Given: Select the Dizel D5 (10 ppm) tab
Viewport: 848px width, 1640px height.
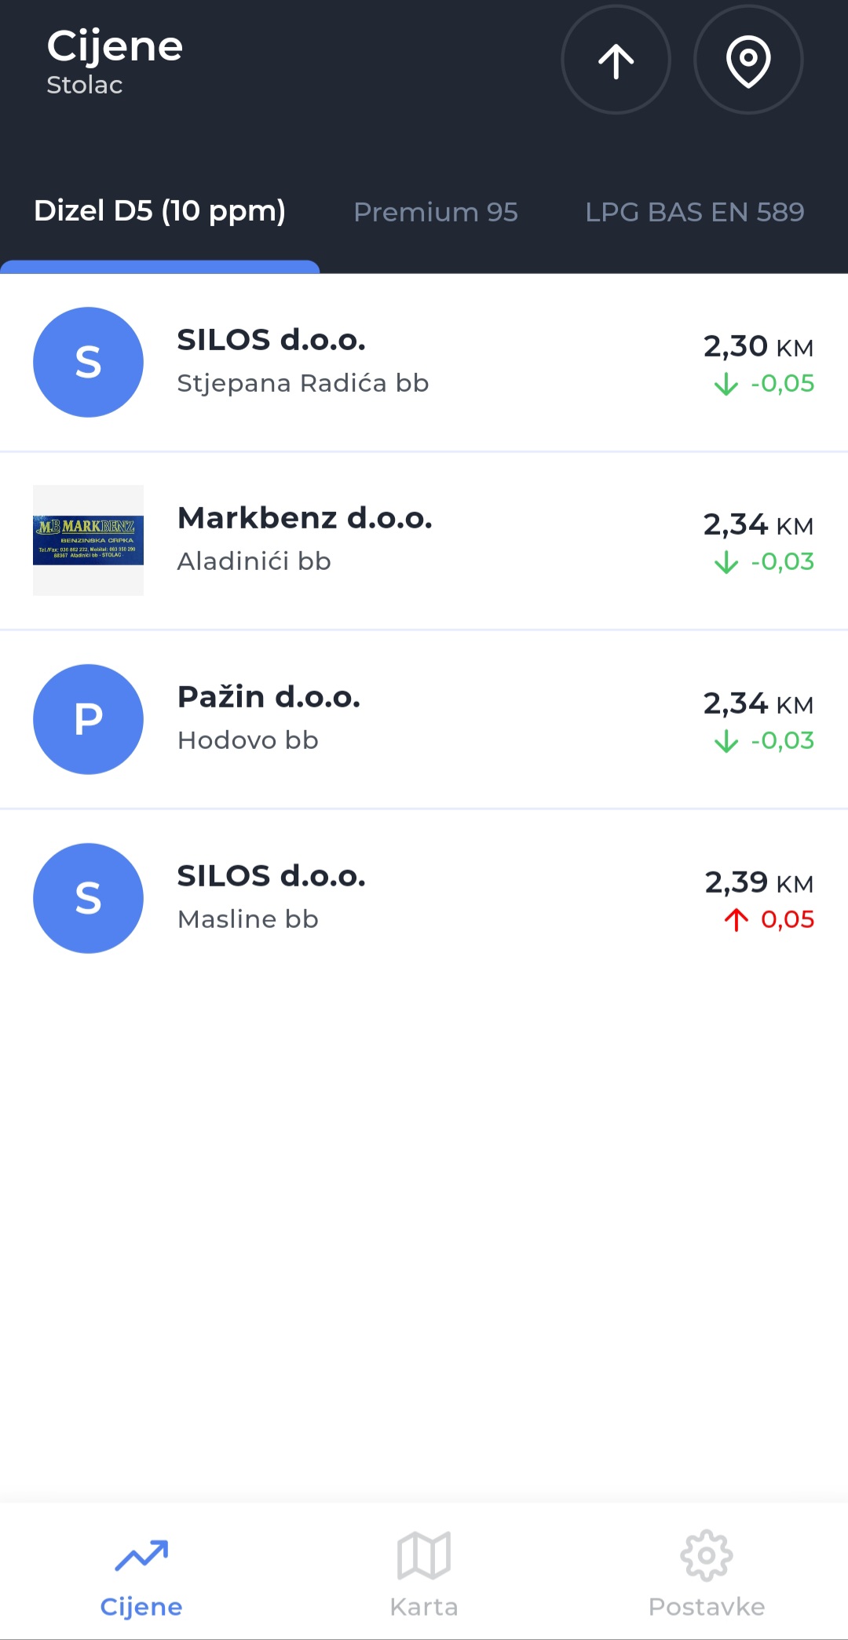Looking at the screenshot, I should pyautogui.click(x=159, y=211).
